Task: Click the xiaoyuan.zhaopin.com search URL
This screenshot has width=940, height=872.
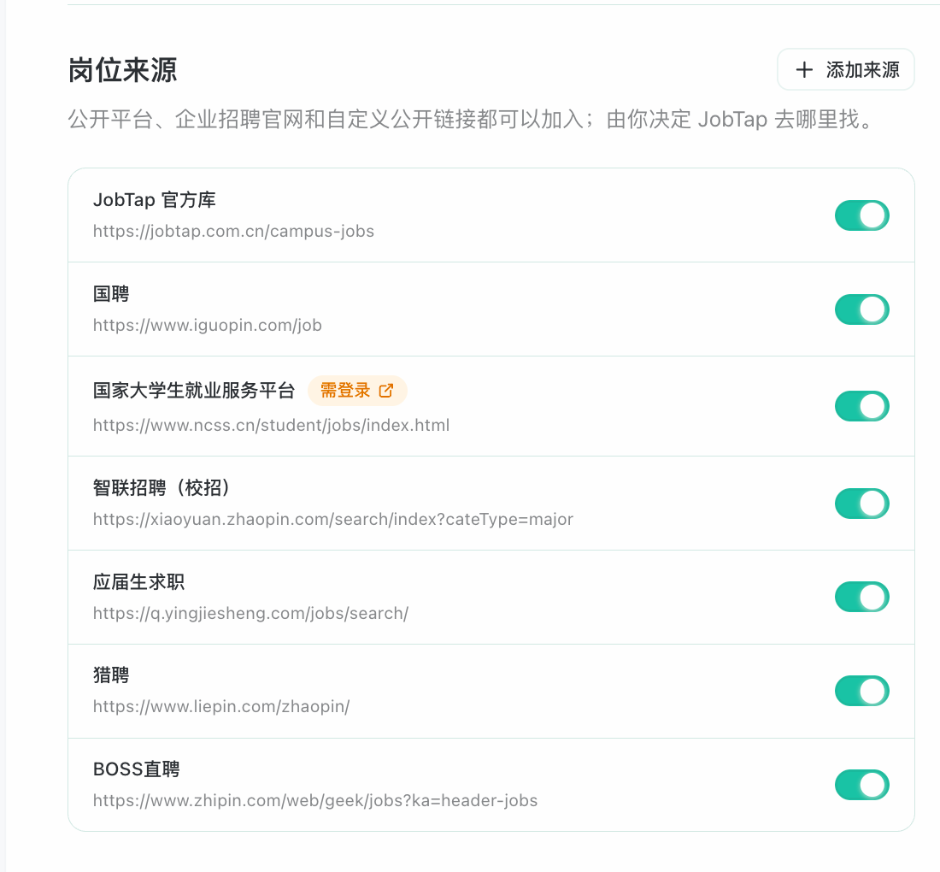Action: [332, 520]
